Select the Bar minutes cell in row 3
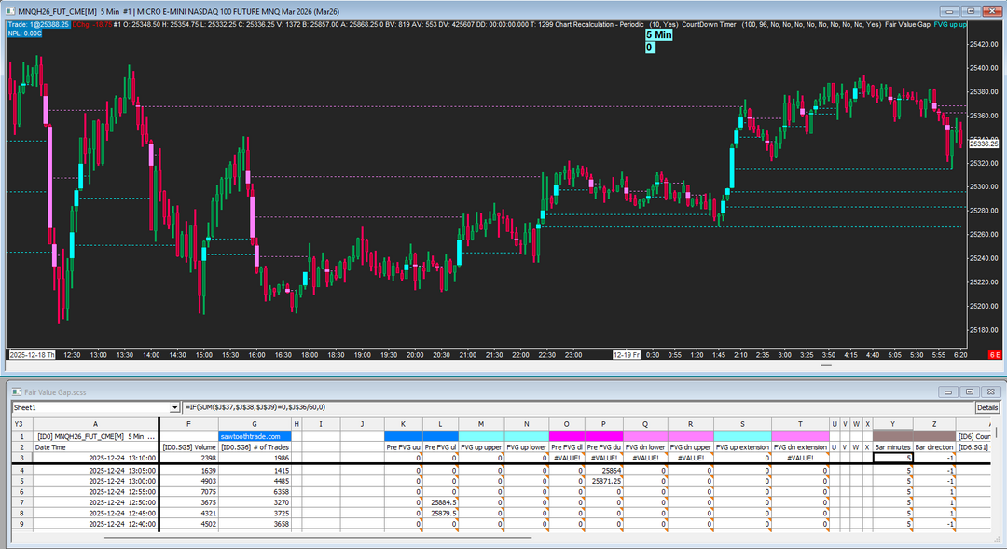Screen dimensions: 1007x549 click(x=892, y=458)
